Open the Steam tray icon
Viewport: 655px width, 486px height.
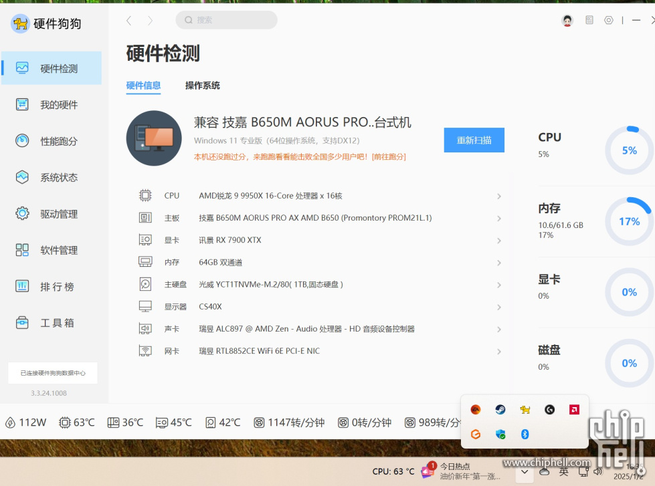pyautogui.click(x=500, y=410)
